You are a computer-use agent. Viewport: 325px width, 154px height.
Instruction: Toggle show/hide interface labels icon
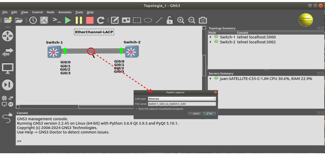click(44, 20)
